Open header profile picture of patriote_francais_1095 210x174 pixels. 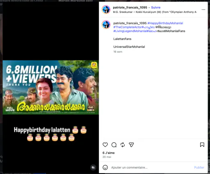[106, 9]
